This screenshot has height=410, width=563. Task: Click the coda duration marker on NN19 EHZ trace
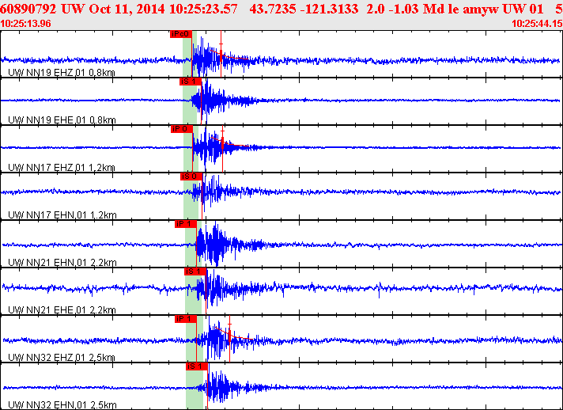click(221, 54)
